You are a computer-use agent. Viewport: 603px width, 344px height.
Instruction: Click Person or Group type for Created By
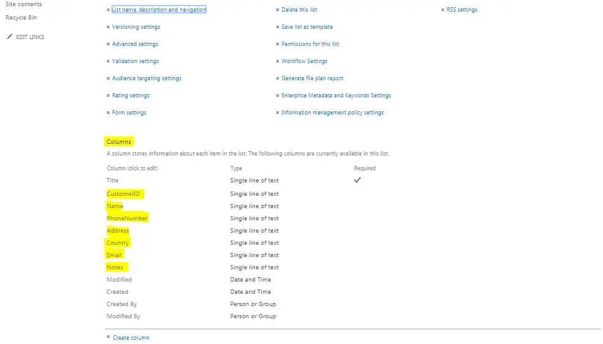click(x=253, y=304)
